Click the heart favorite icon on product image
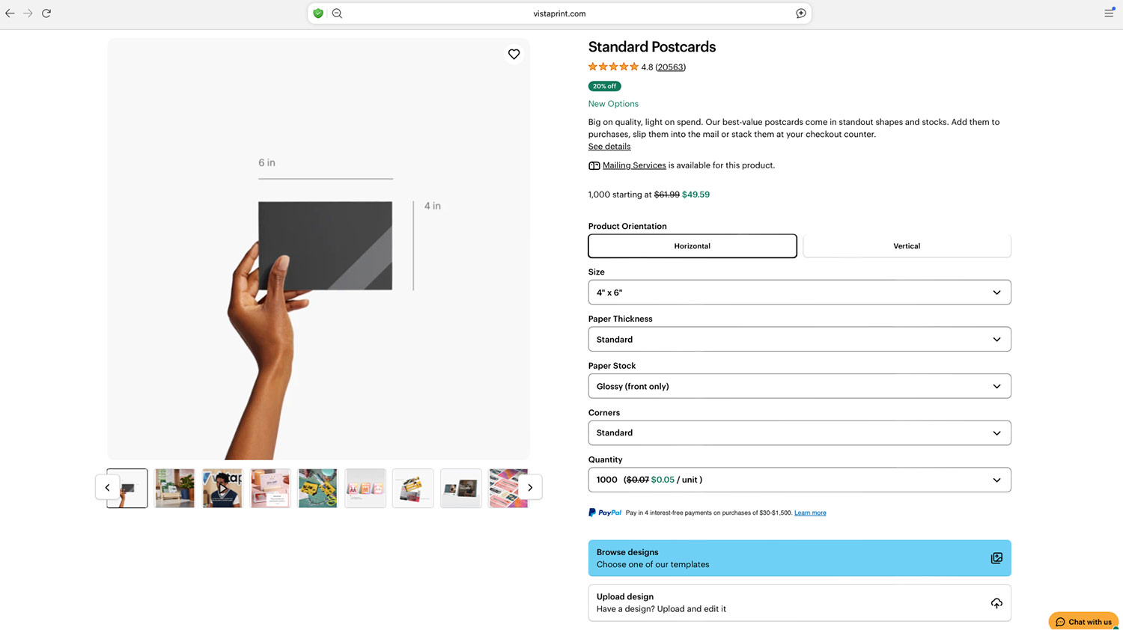This screenshot has width=1123, height=630. (x=514, y=54)
